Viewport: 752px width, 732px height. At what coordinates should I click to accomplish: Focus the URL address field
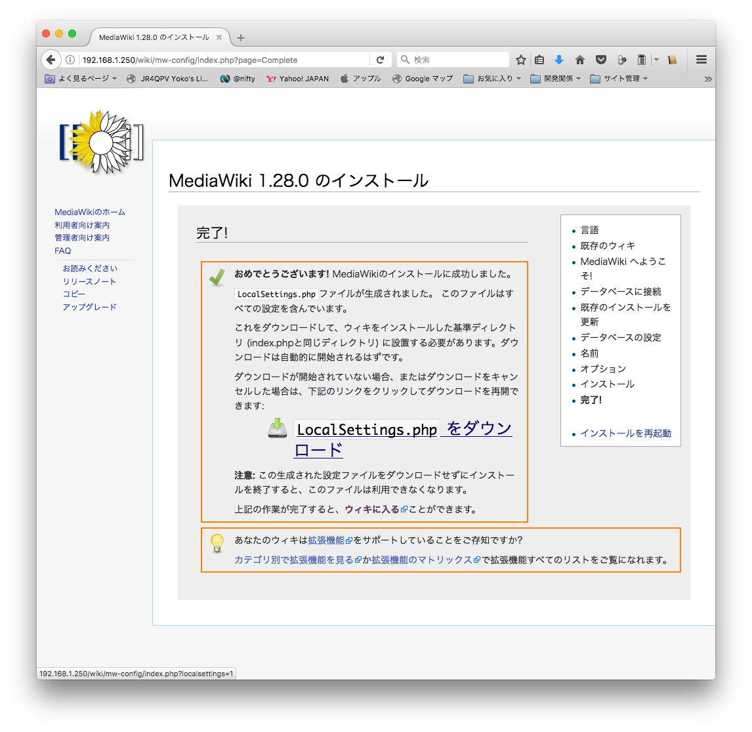coord(224,60)
